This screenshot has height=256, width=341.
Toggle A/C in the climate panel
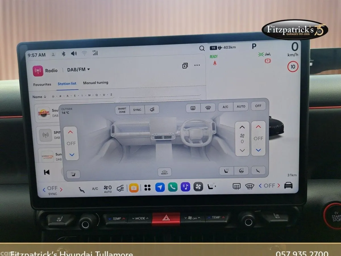pos(225,107)
